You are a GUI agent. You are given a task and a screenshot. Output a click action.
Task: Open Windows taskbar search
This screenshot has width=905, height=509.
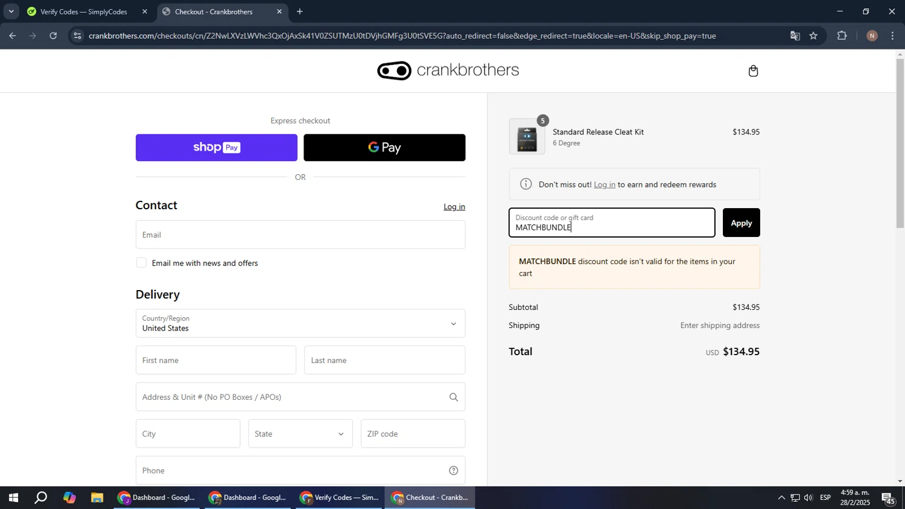tap(40, 498)
